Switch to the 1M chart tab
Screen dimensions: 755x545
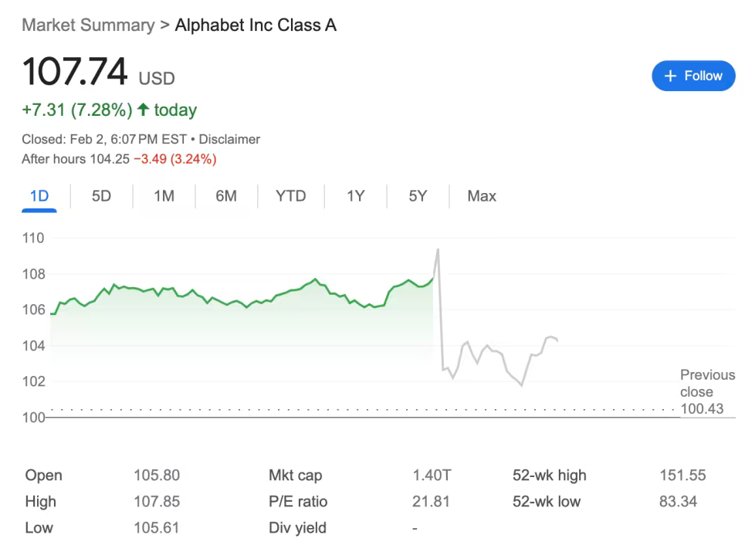pos(164,196)
